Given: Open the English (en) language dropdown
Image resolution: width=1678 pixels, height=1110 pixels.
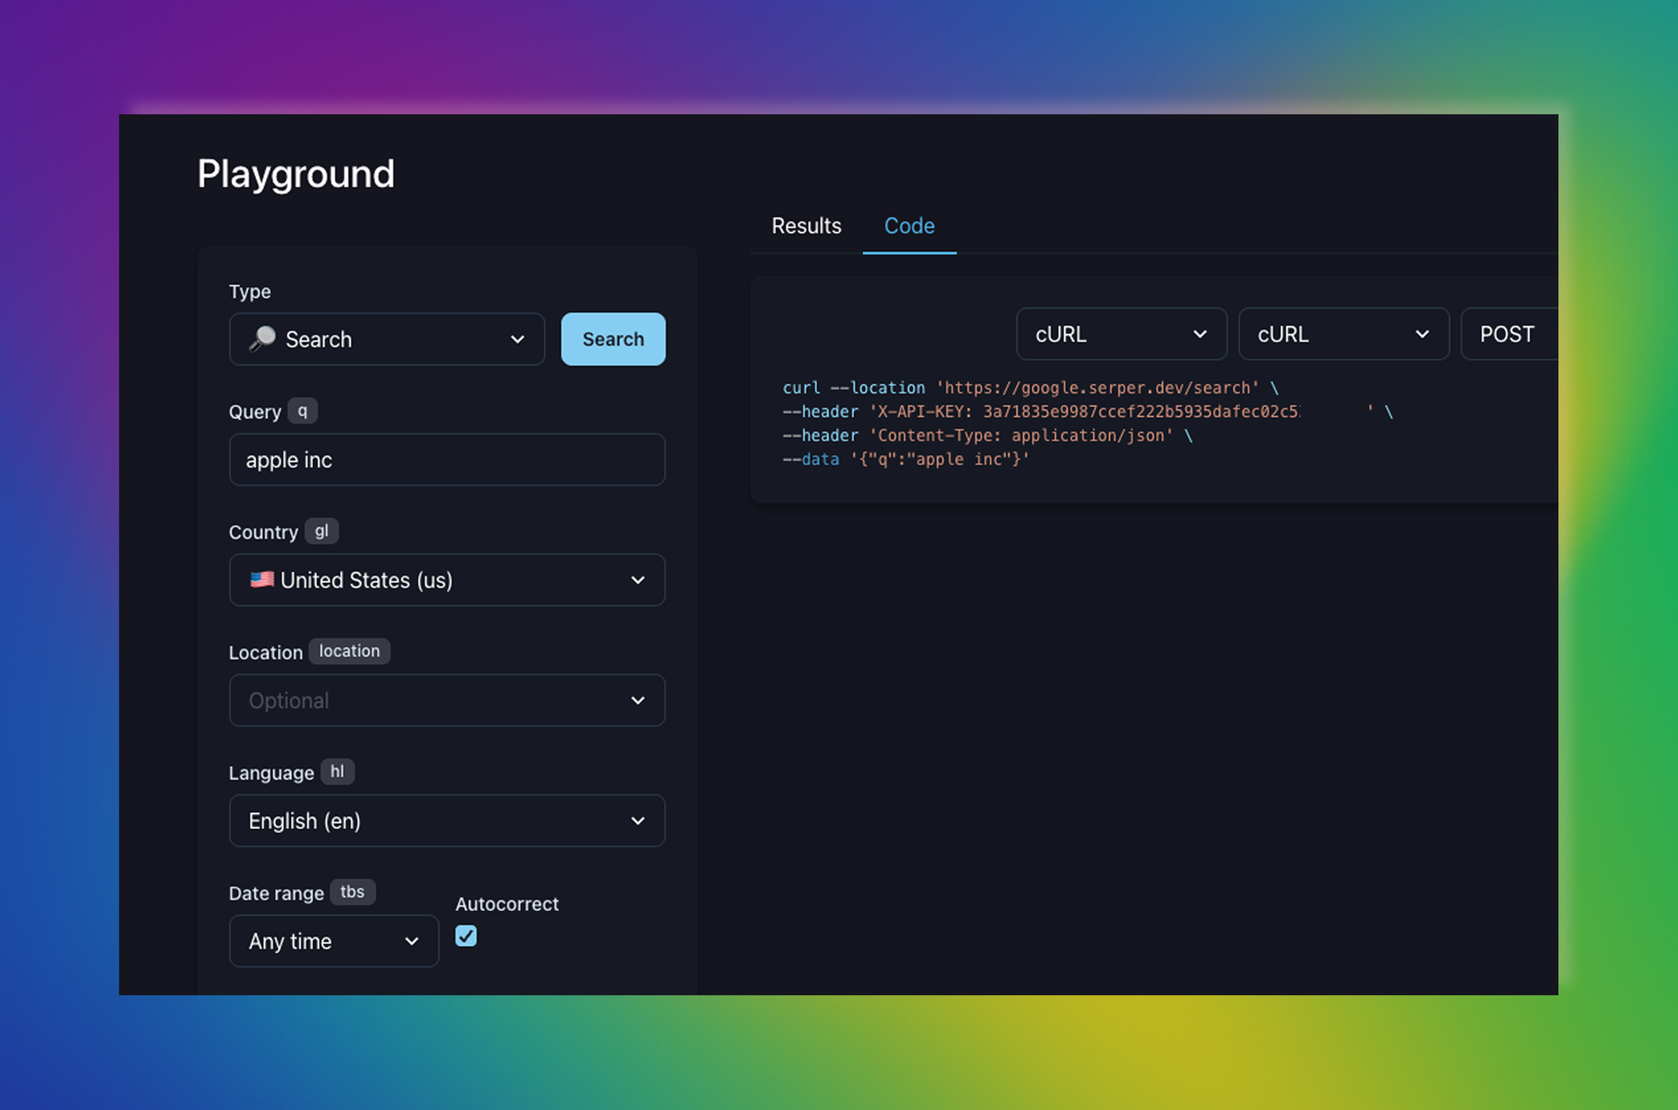Looking at the screenshot, I should 446,821.
